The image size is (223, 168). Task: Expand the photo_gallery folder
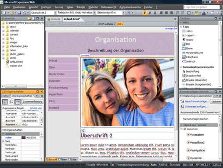coord(3,54)
